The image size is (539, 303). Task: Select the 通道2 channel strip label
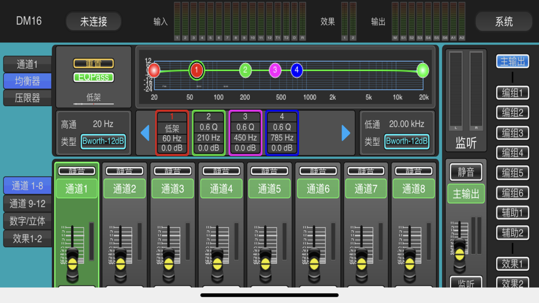click(x=125, y=188)
